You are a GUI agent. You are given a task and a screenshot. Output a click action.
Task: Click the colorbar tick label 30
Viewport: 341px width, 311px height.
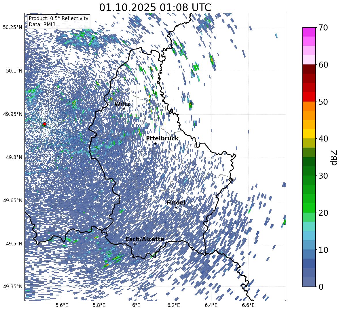[323, 176]
